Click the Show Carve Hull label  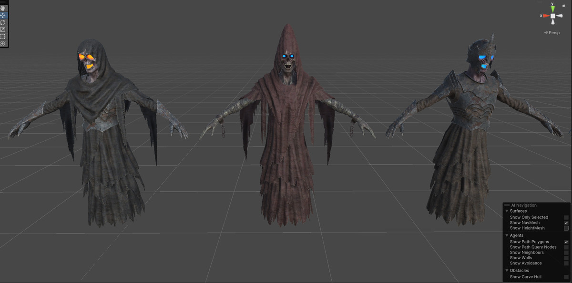coord(526,277)
